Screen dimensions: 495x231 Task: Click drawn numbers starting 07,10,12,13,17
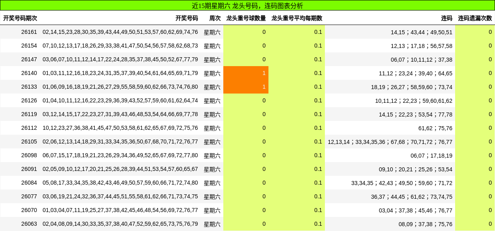[121, 46]
